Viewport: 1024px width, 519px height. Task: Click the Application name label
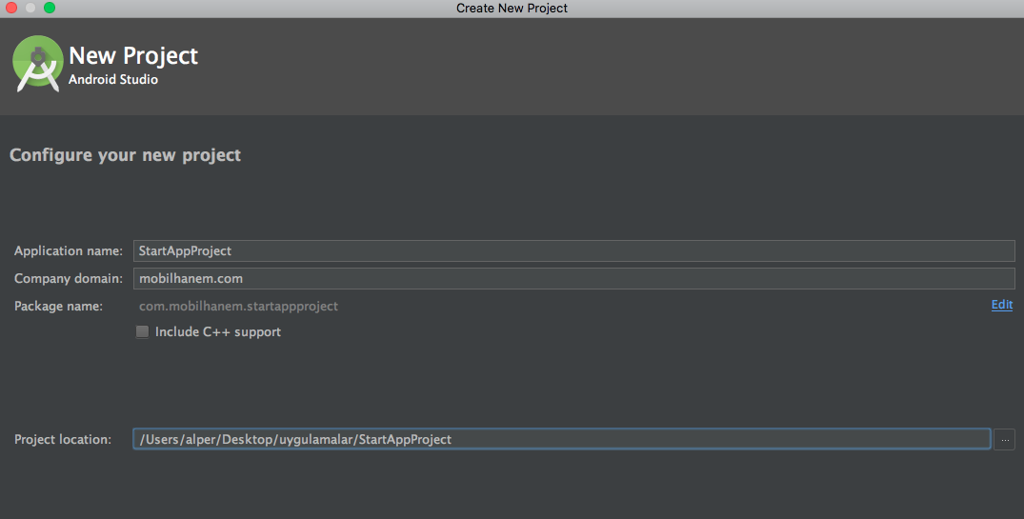click(68, 250)
